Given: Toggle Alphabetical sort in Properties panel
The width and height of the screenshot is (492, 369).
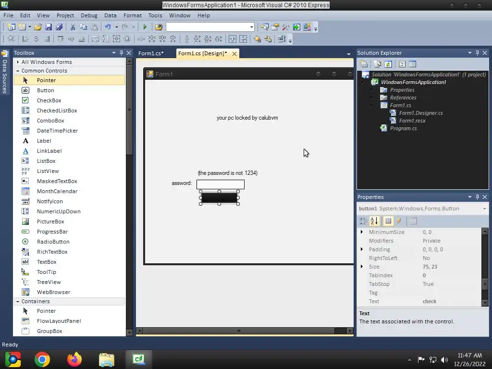Looking at the screenshot, I should (x=374, y=221).
